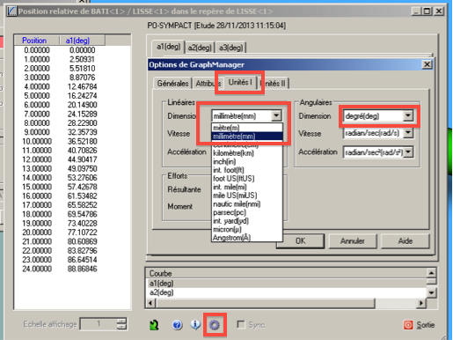Increase Echelle affichage with up arrow
This screenshot has height=340, width=453.
click(121, 321)
